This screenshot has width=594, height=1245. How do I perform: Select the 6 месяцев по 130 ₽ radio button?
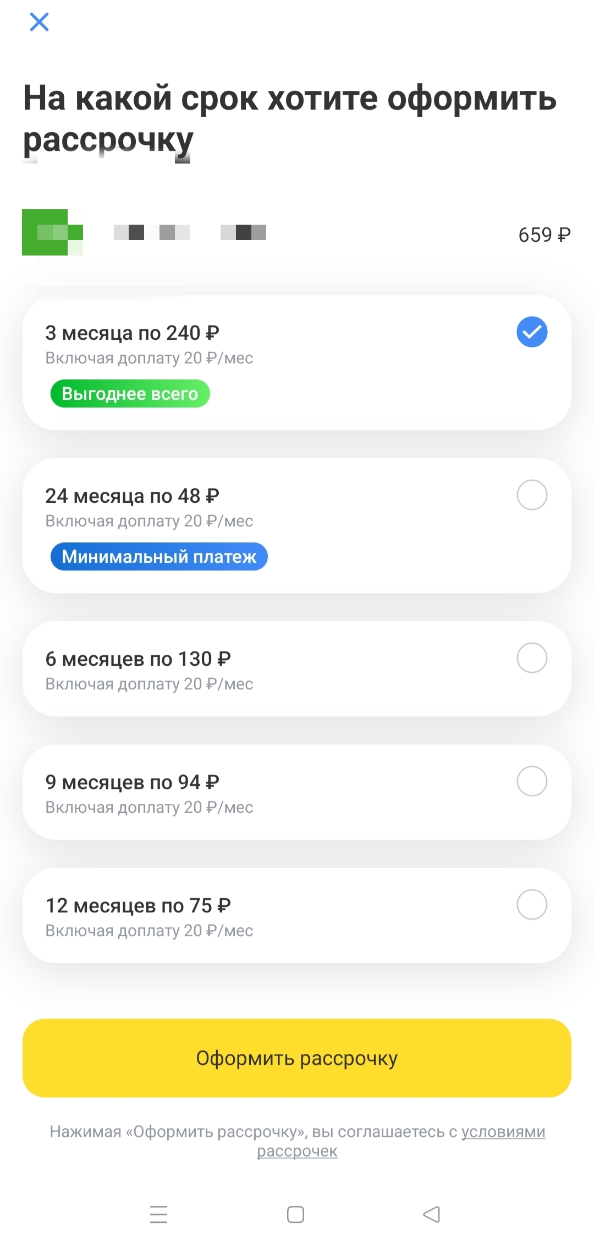click(x=532, y=658)
